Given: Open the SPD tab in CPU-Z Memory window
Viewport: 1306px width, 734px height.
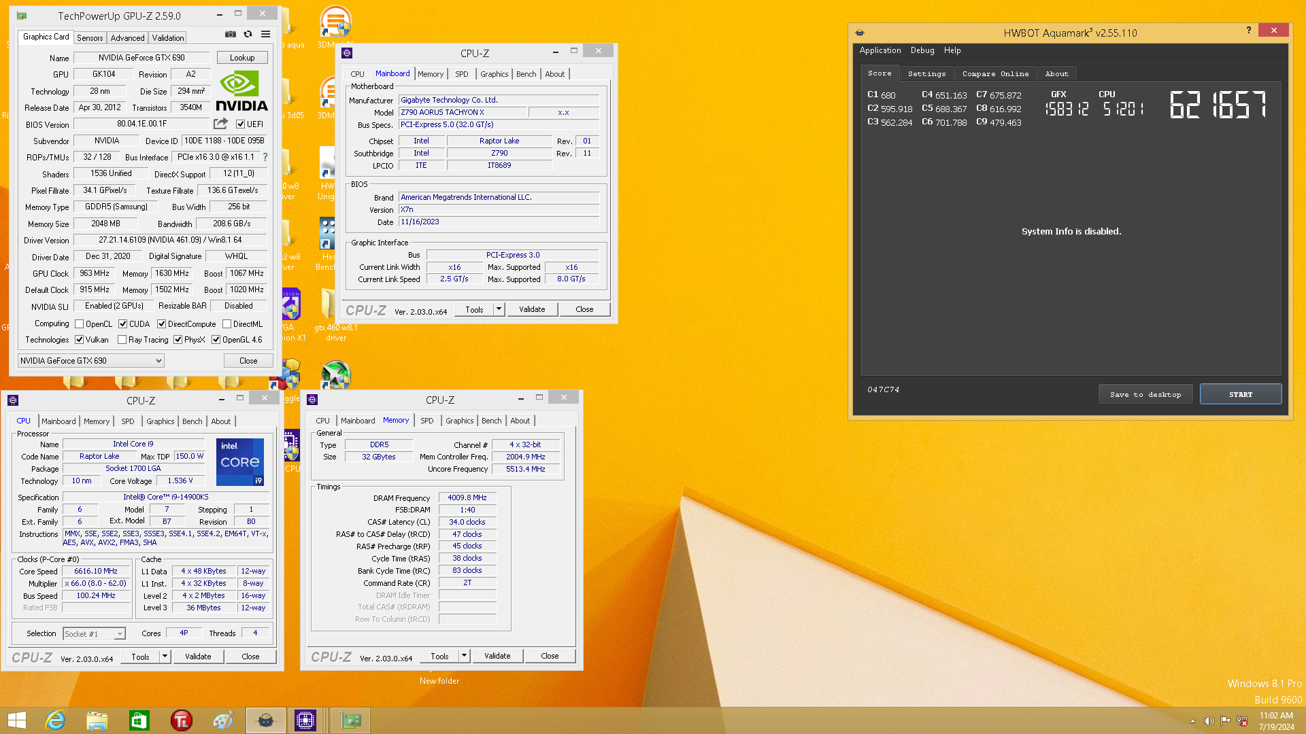Looking at the screenshot, I should tap(426, 421).
